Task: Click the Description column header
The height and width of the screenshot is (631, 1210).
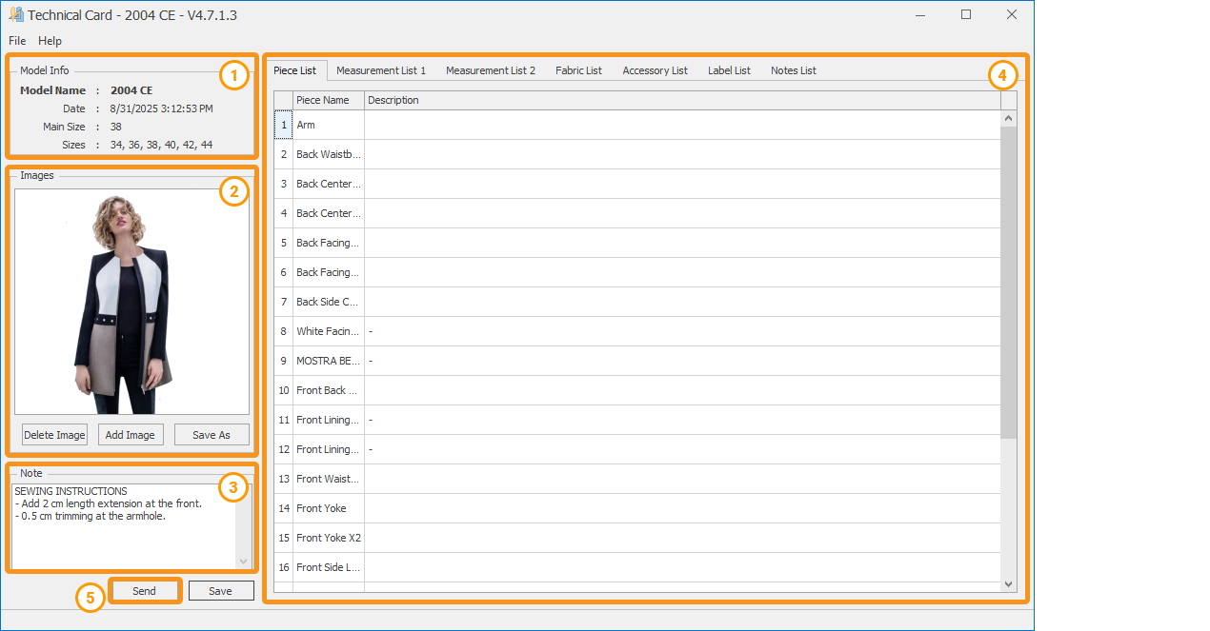Action: [x=681, y=100]
